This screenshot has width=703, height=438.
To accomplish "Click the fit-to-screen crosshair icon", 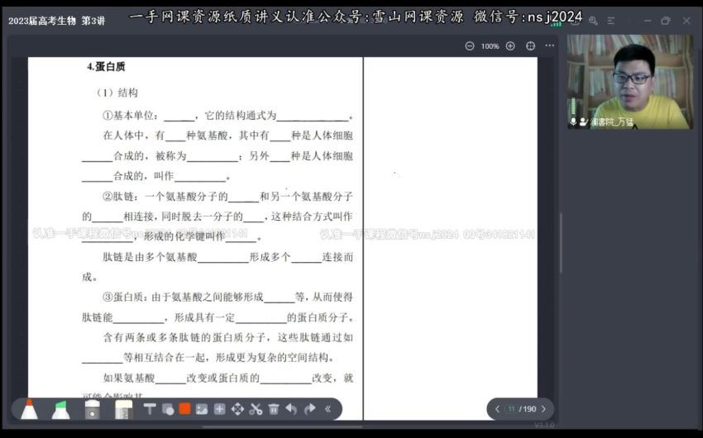I will click(x=530, y=46).
